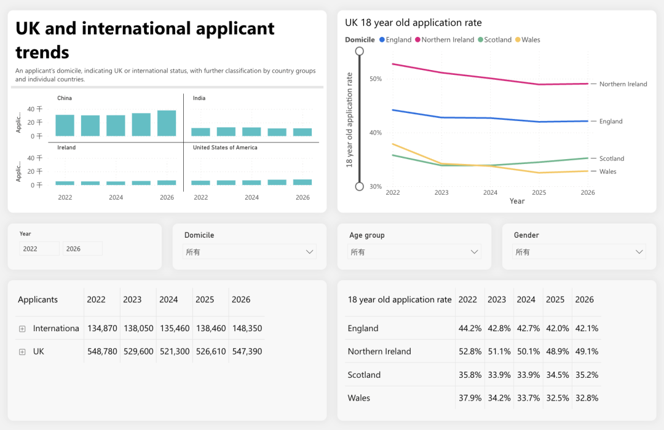Viewport: 664px width, 430px height.
Task: Click the top zoom slider handle
Action: coord(360,51)
